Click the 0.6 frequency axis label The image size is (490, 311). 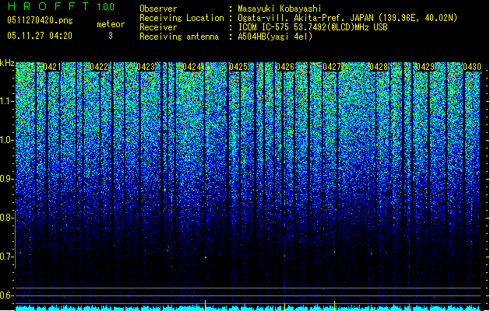(7, 295)
